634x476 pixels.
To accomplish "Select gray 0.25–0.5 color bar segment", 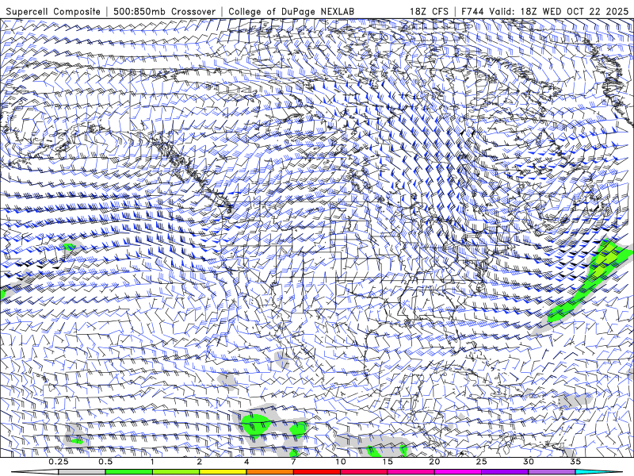I will [82, 472].
